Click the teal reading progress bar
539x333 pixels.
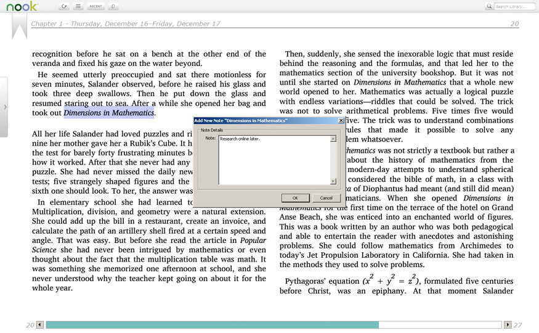click(x=213, y=325)
